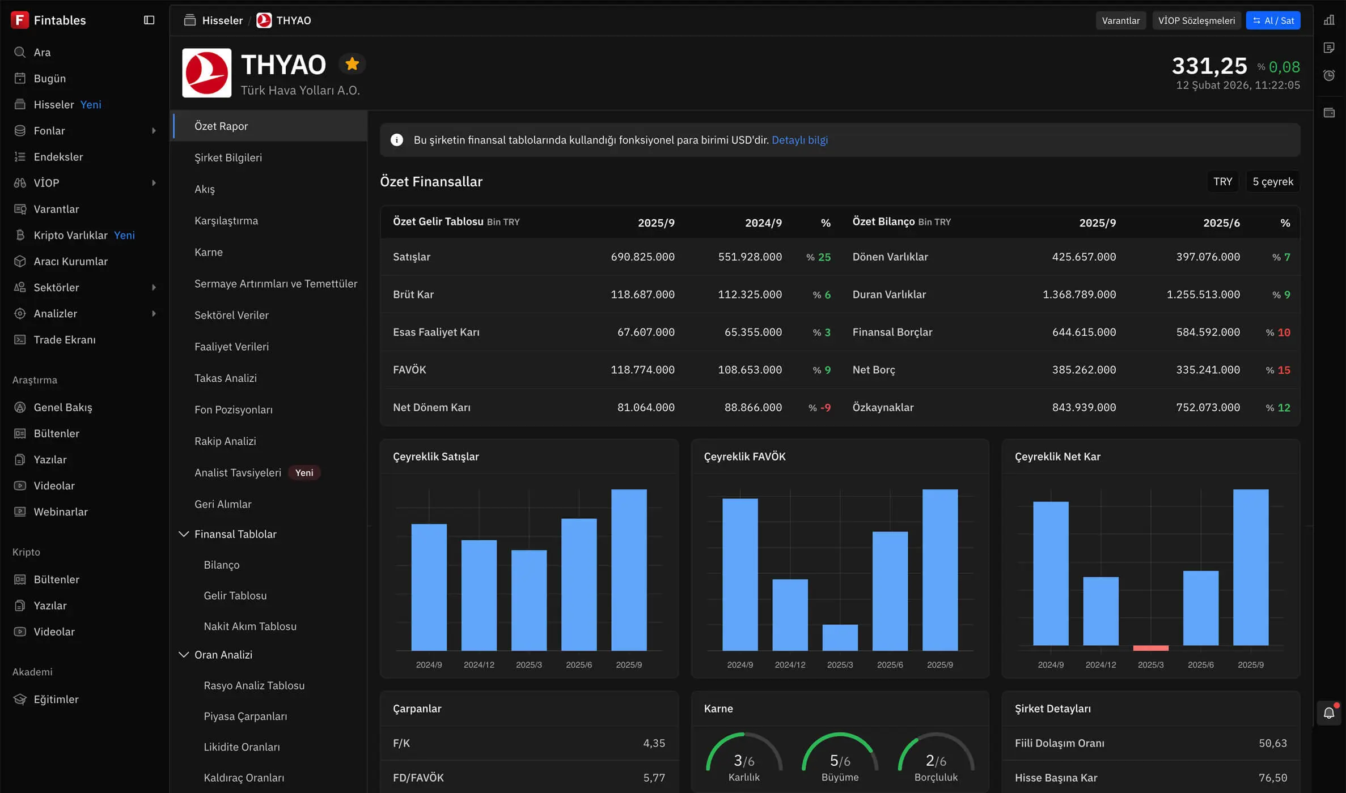Expand the Fonlar submenu arrow
The height and width of the screenshot is (793, 1346).
click(x=154, y=131)
